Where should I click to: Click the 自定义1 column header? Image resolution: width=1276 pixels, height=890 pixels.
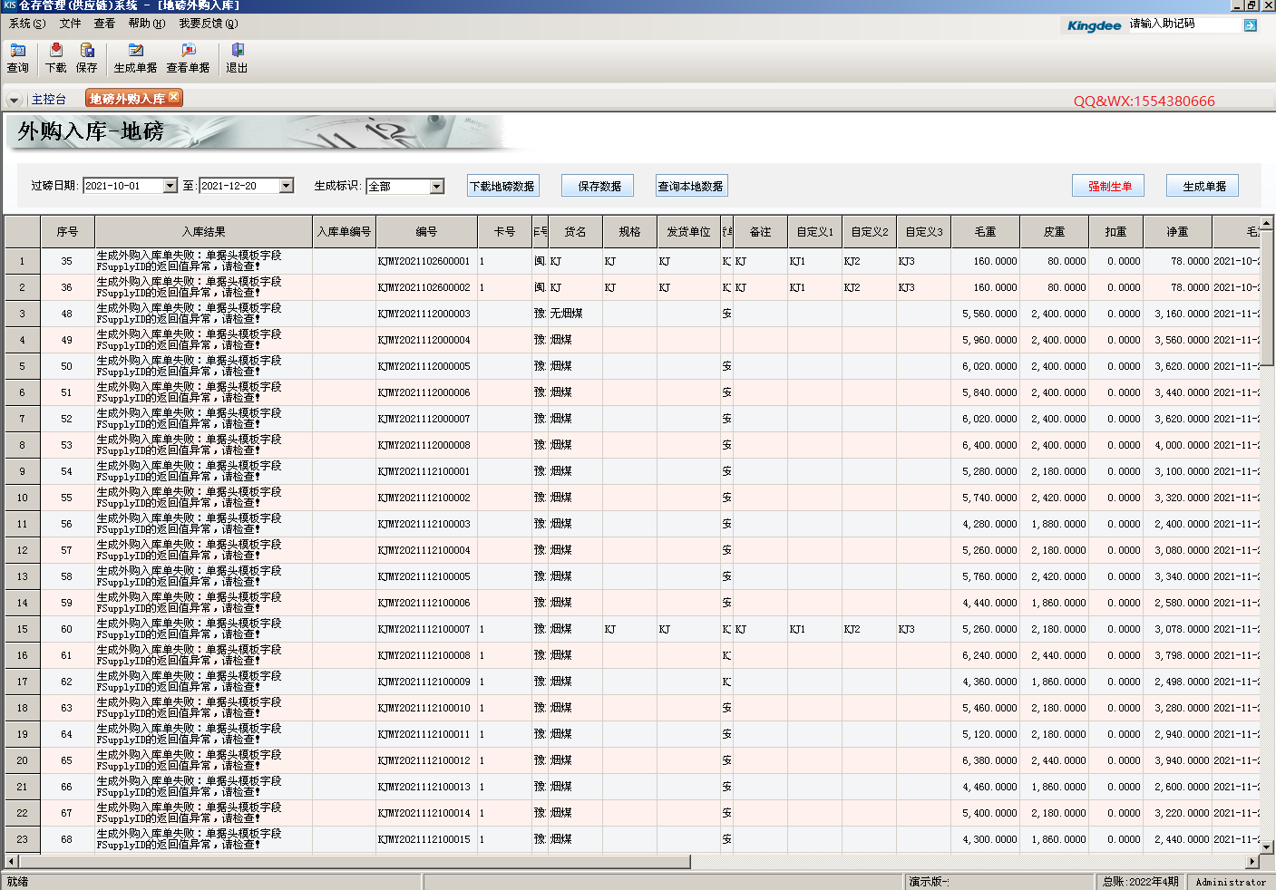tap(814, 232)
